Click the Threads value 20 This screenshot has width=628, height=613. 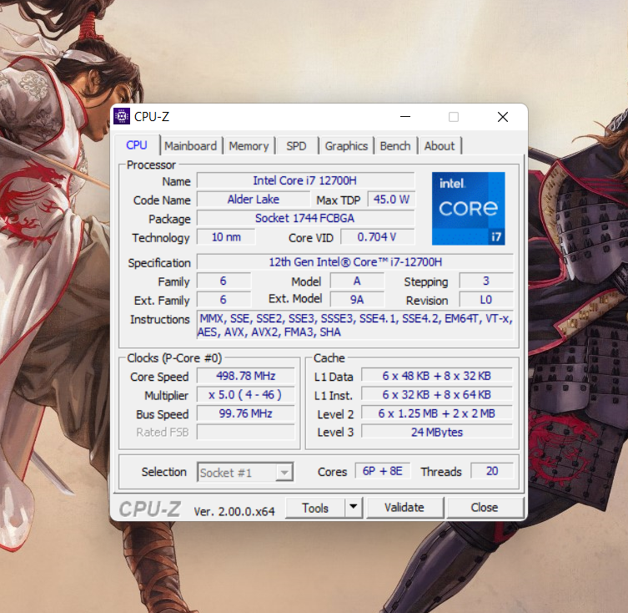492,471
